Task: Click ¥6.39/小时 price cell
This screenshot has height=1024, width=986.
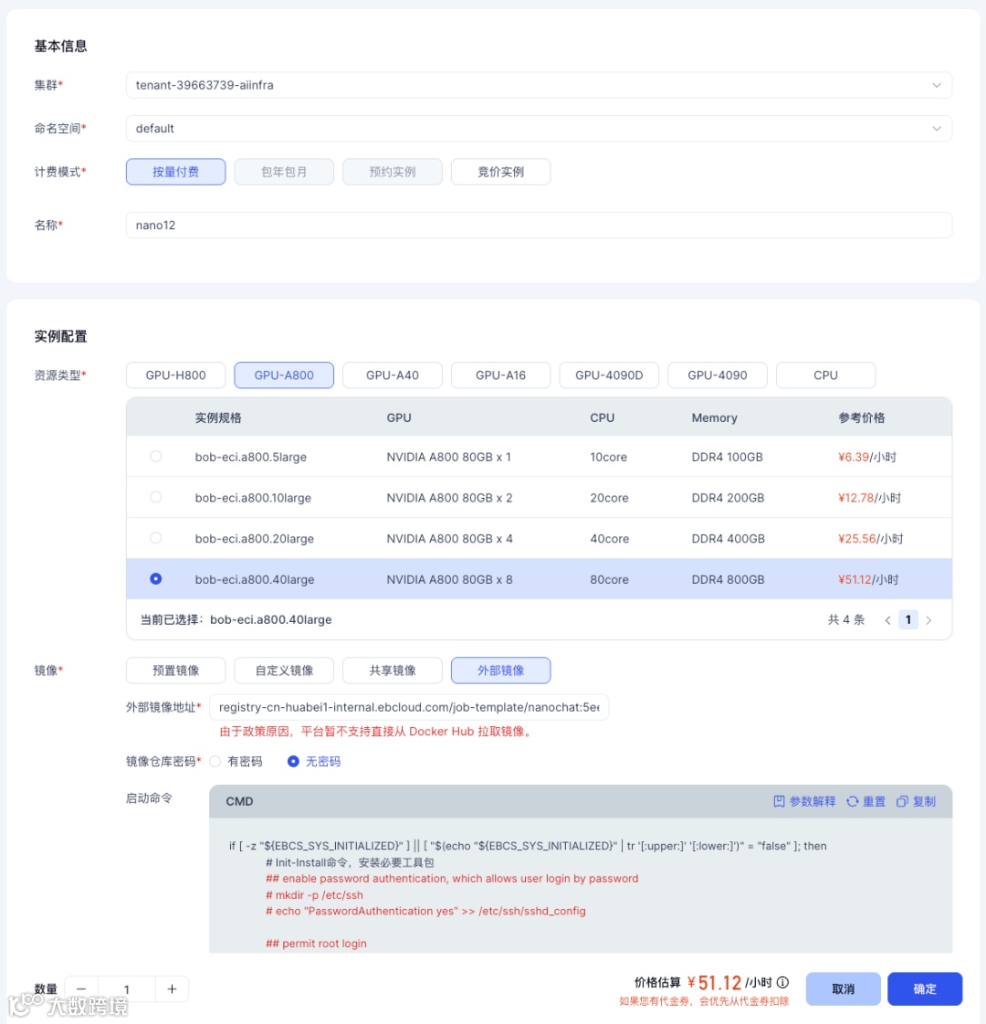Action: point(866,457)
